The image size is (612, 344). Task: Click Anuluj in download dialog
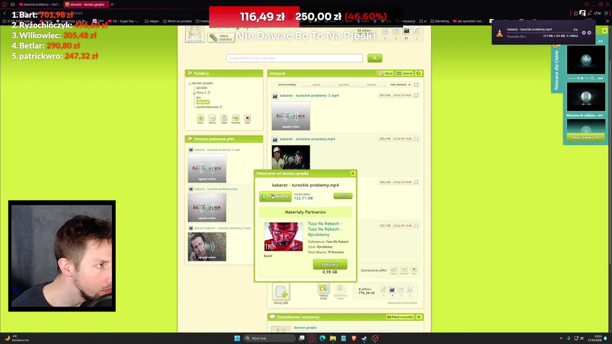coord(343,196)
